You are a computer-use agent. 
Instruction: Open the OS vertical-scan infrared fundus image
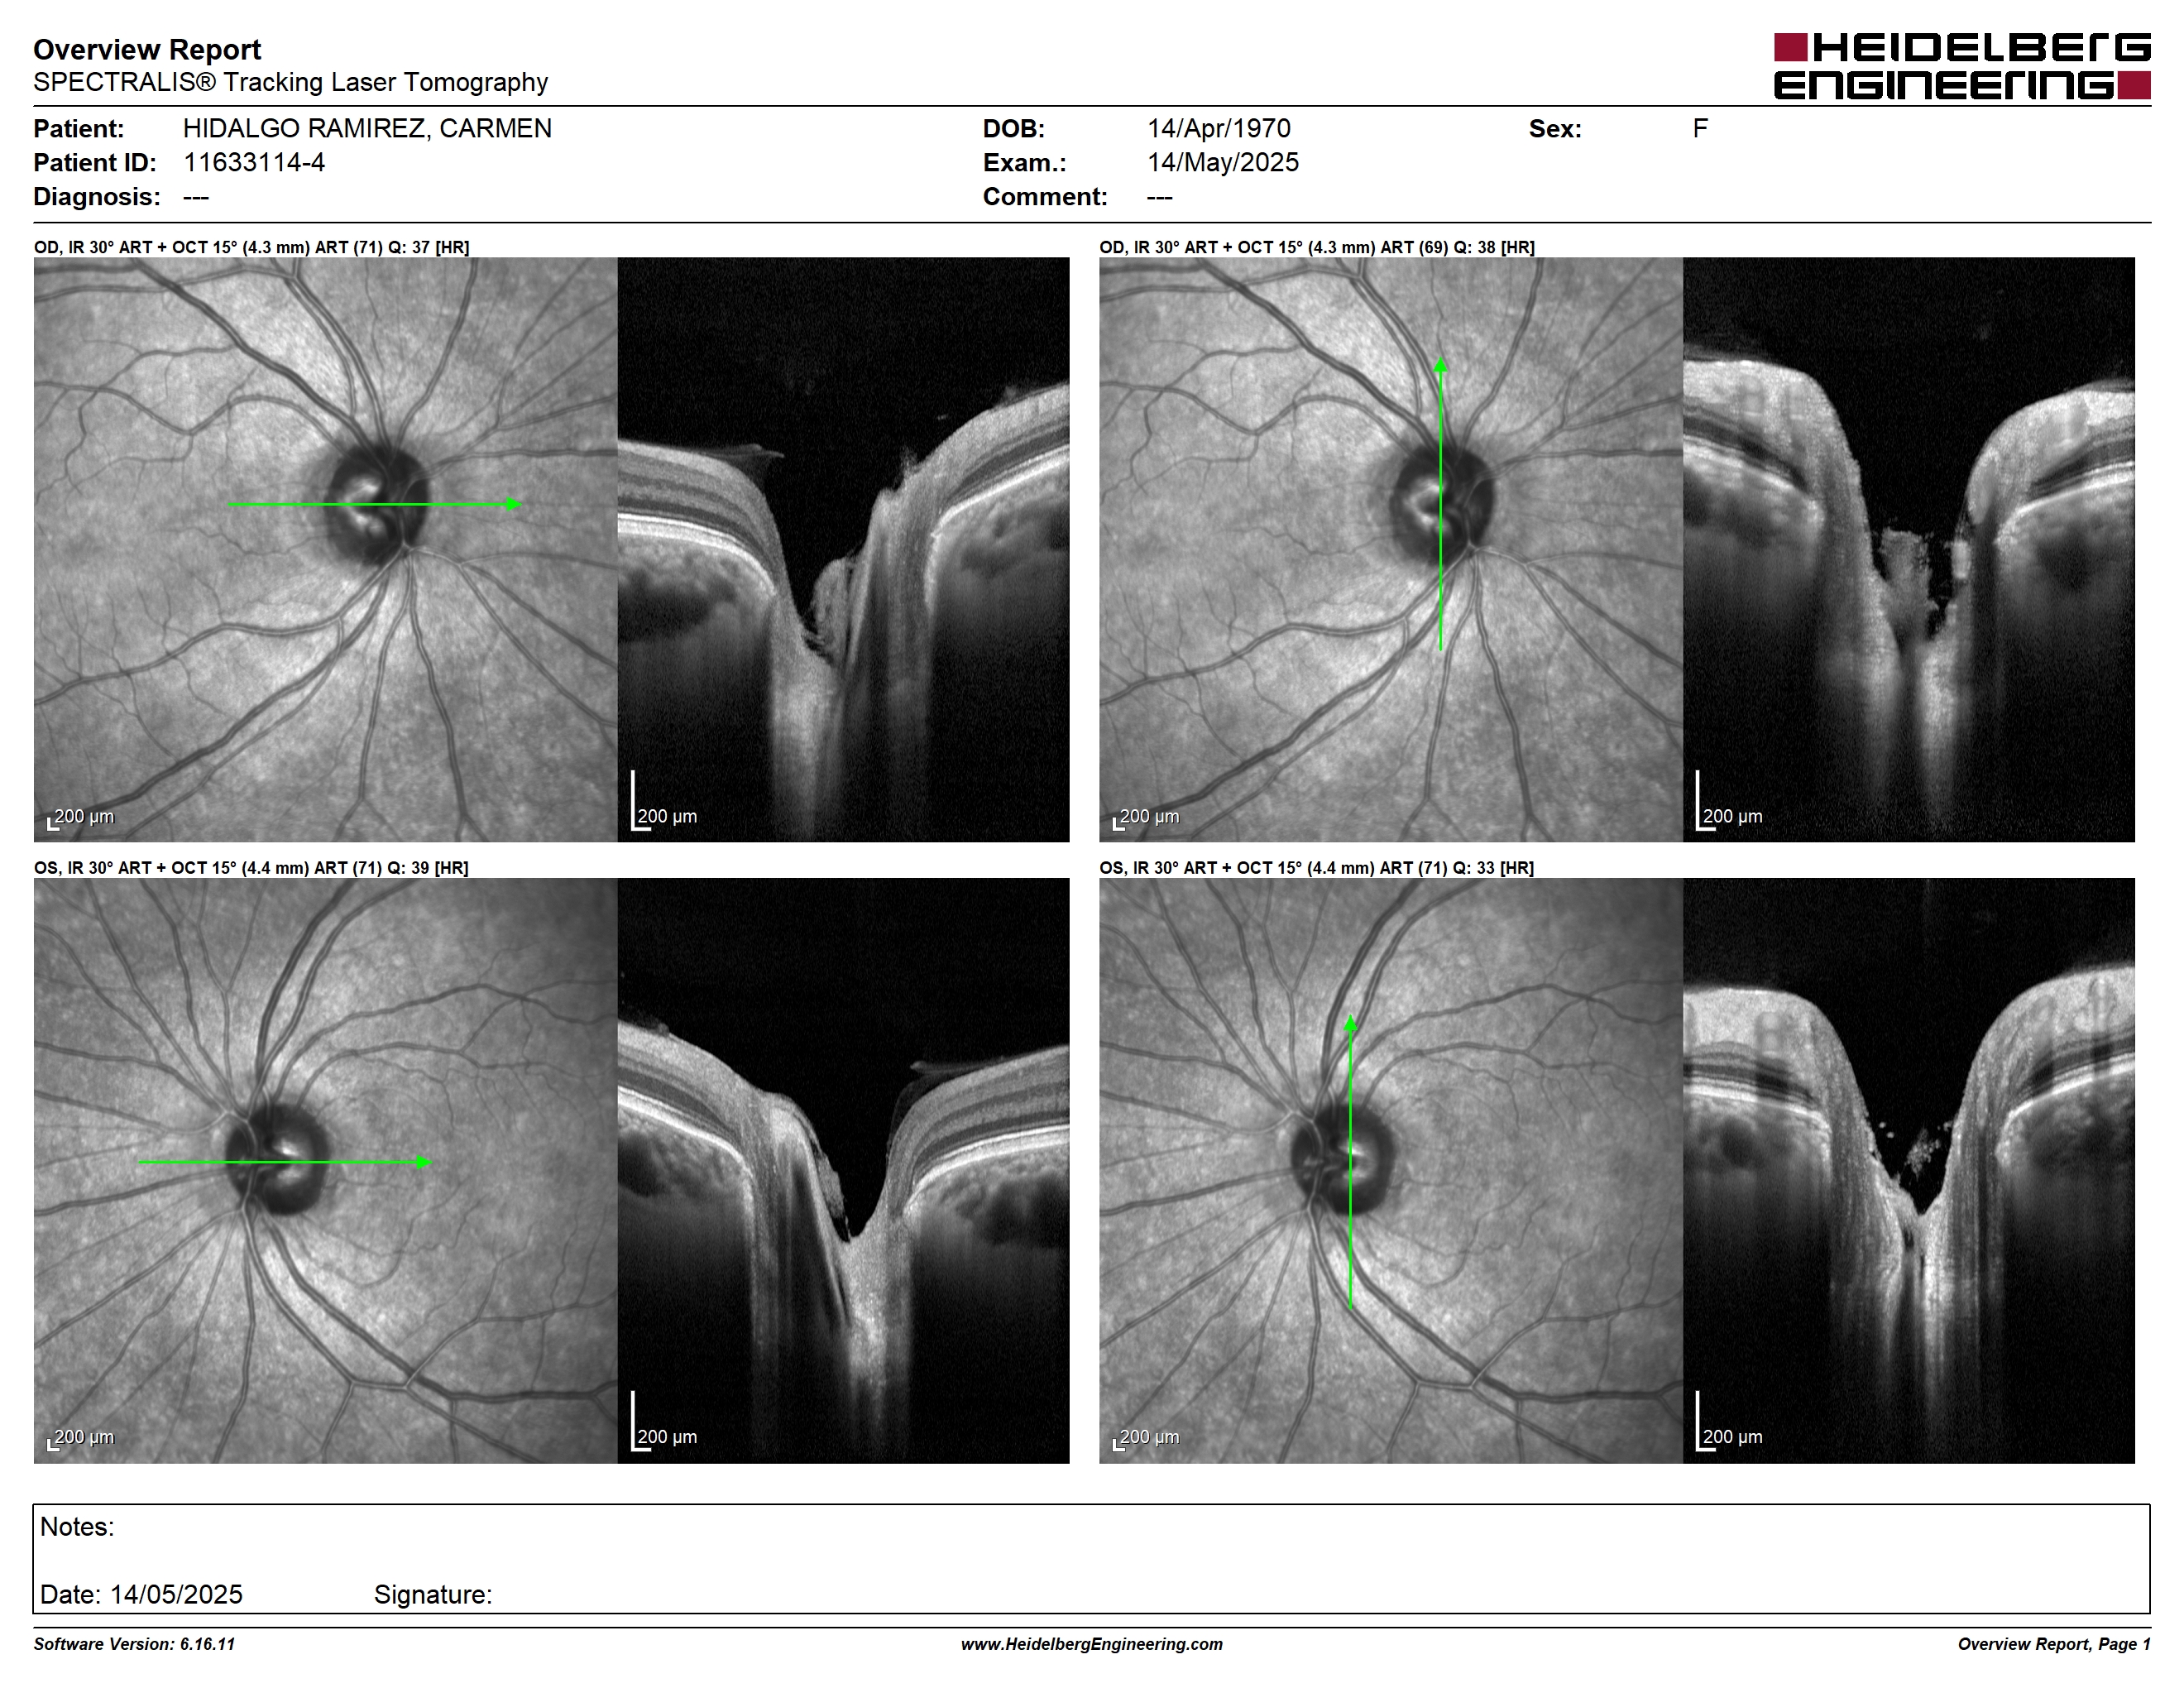pos(1391,1171)
